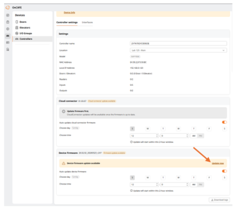
Task: Select Monday in cloud connector day picker
Action: pyautogui.click(x=148, y=129)
